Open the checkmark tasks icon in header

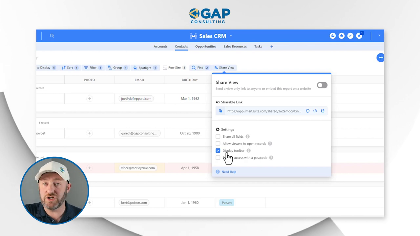click(350, 36)
